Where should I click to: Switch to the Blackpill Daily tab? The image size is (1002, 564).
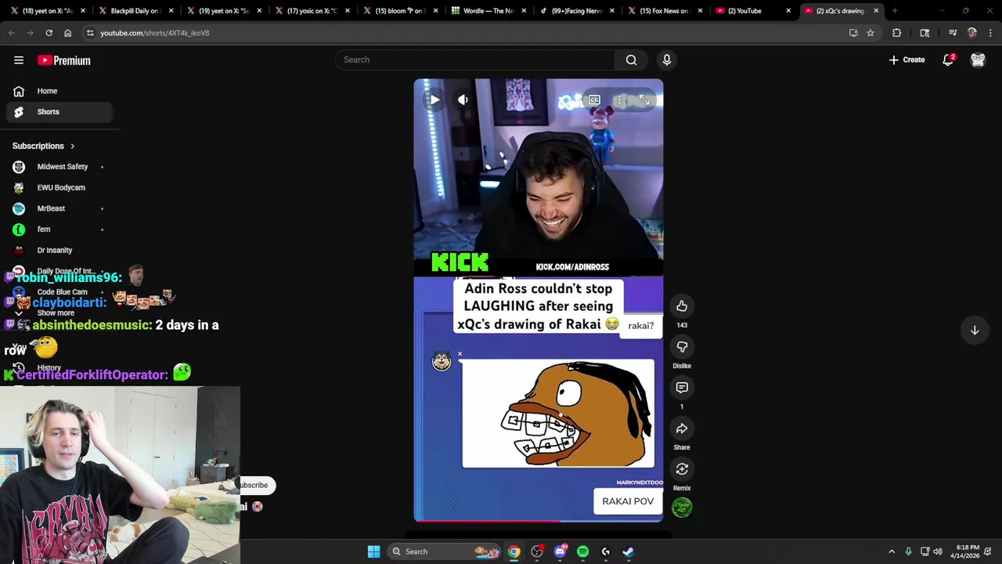134,11
